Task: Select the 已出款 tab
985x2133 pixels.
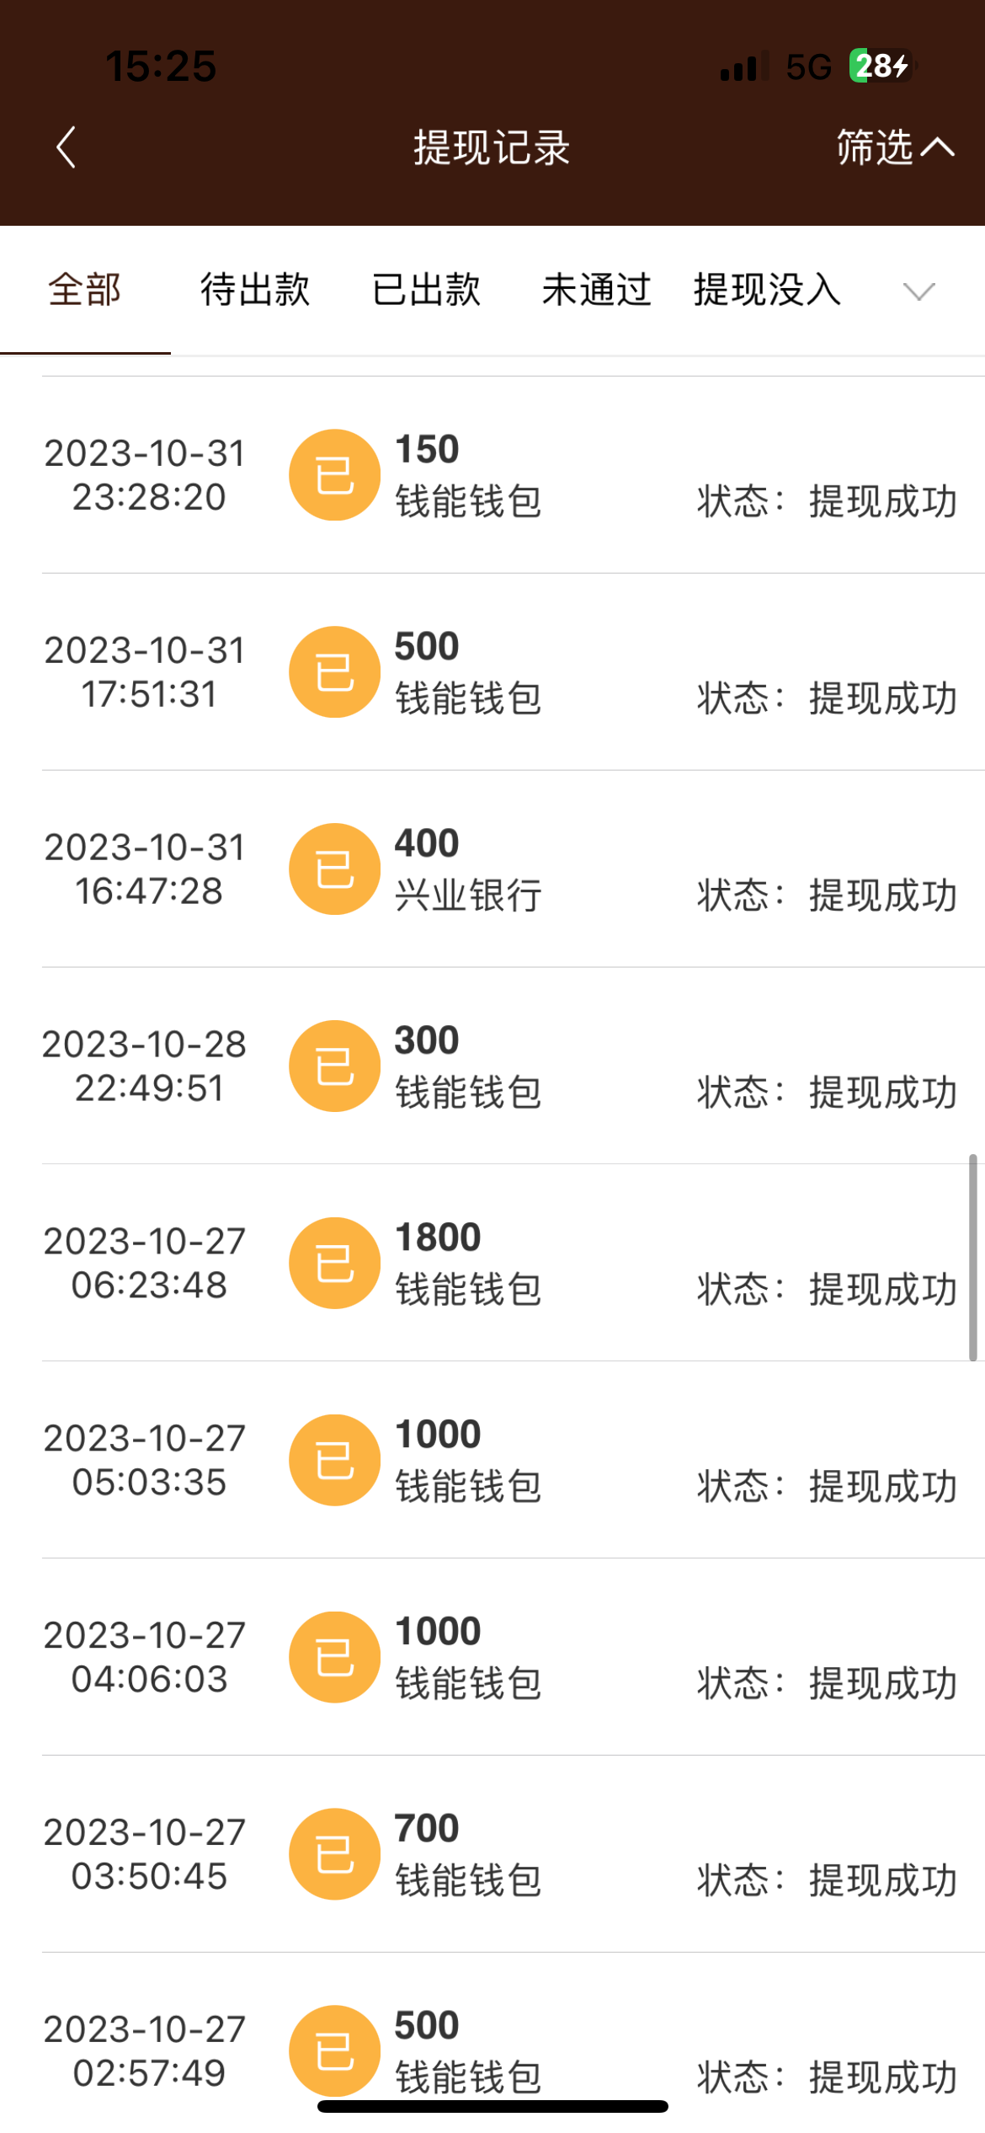Action: tap(426, 290)
